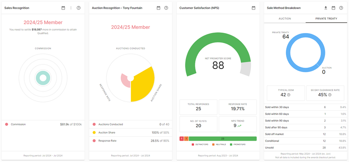The height and width of the screenshot is (162, 349).
Task: Open calendar in Sales Recognition card
Action: click(x=63, y=8)
